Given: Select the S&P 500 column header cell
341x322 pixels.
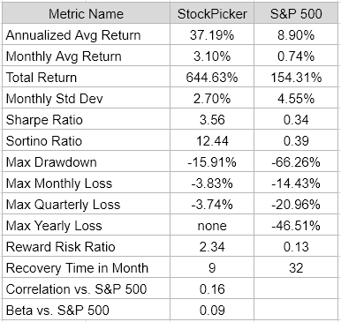Looking at the screenshot, I should click(x=296, y=13).
